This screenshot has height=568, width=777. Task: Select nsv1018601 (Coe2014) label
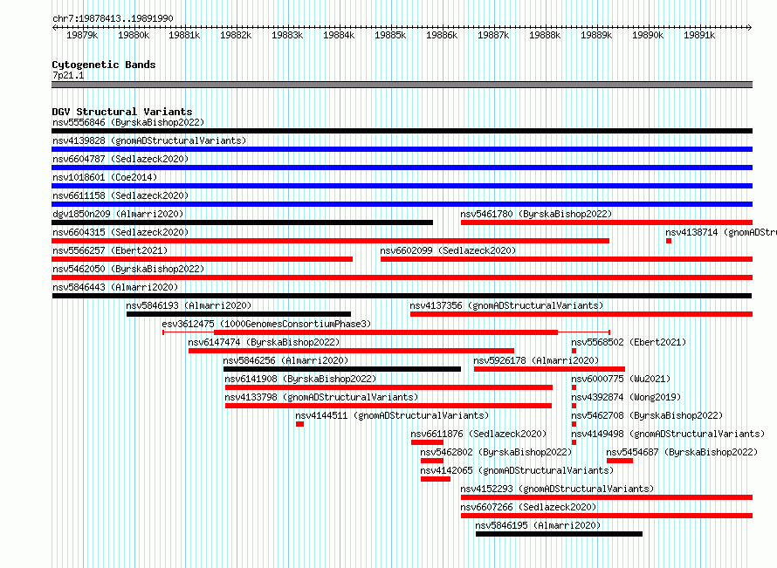point(105,177)
